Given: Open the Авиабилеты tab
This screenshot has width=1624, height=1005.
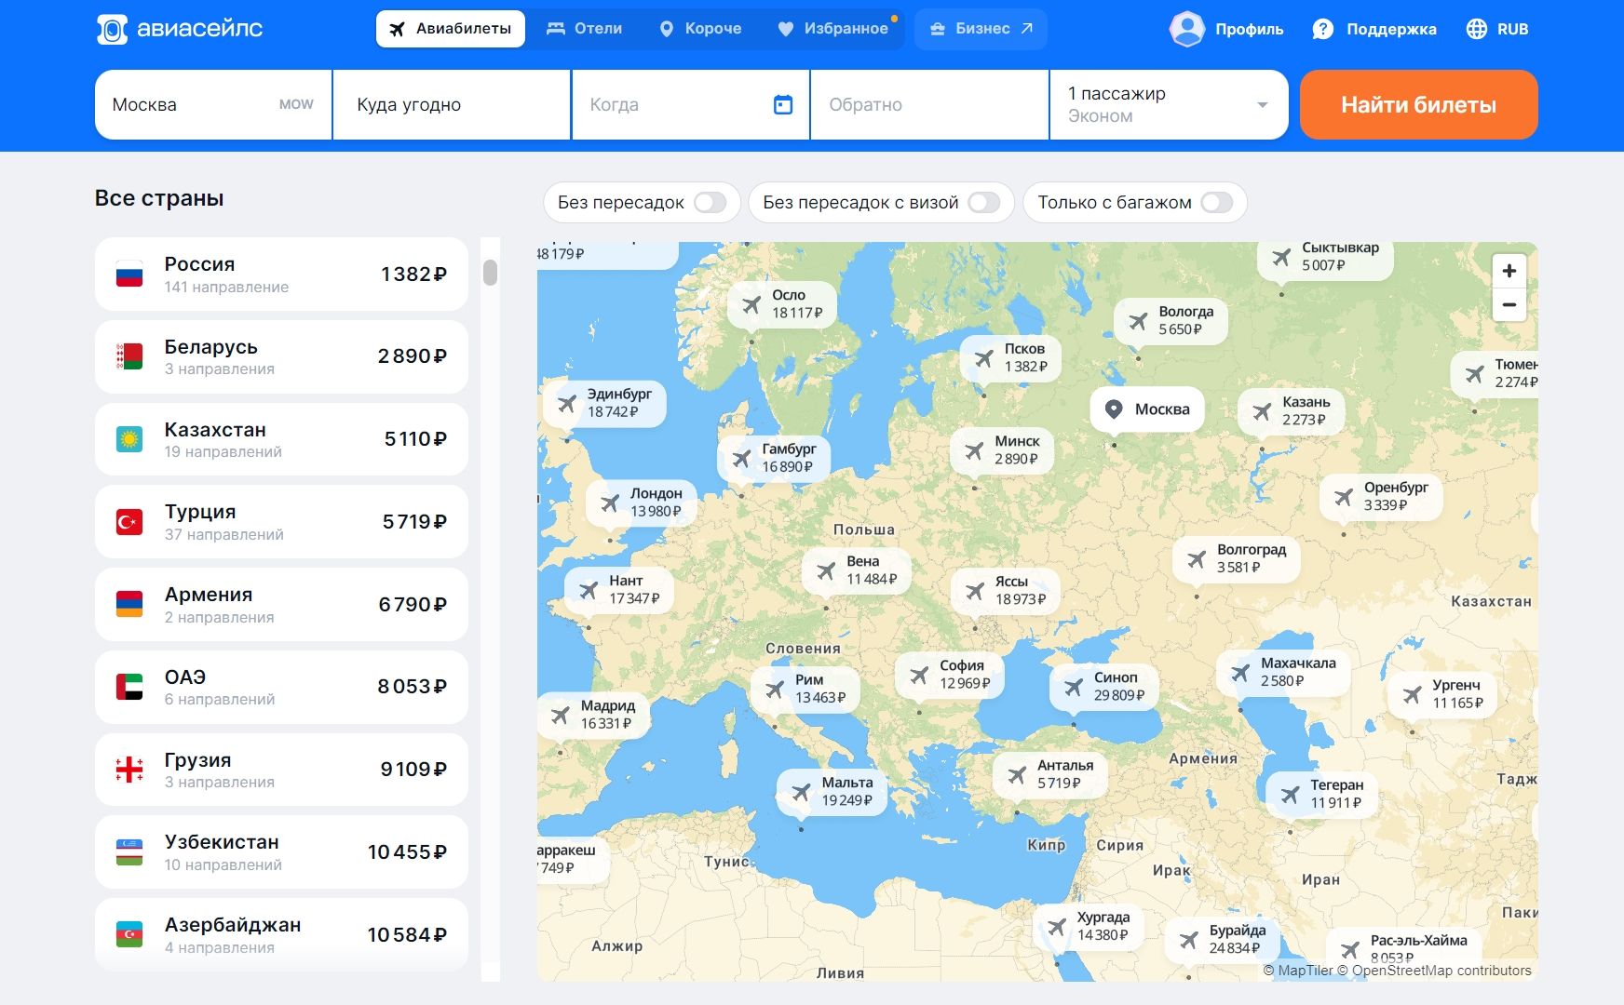Looking at the screenshot, I should [x=451, y=29].
